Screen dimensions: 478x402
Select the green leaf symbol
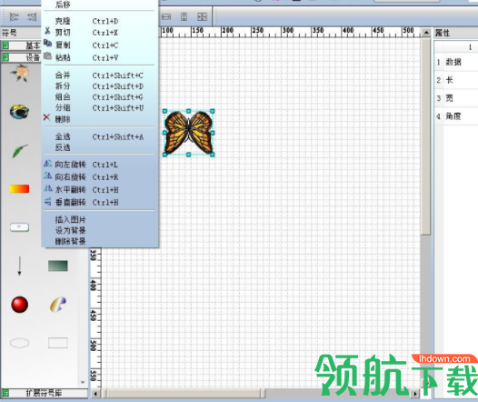coord(19,151)
